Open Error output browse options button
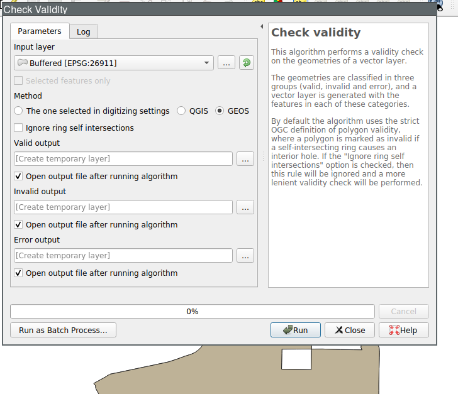The height and width of the screenshot is (394, 458). coord(245,256)
